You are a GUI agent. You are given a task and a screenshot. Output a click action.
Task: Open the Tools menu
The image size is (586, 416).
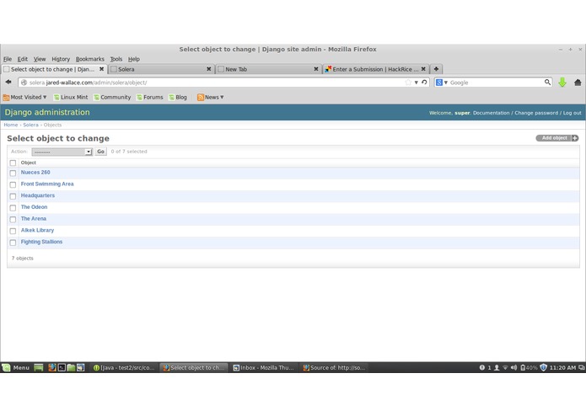point(116,59)
